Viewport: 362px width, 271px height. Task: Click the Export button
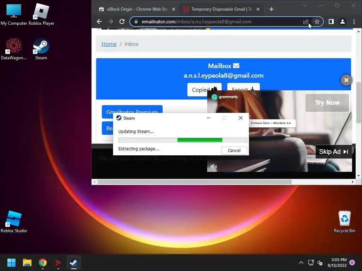(243, 88)
